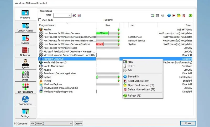Click the green Refresh toolbar icon
The image size is (210, 127).
pos(191,15)
